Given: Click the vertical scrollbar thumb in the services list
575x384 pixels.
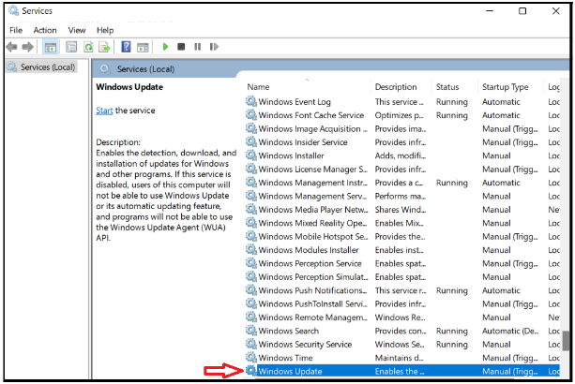Looking at the screenshot, I should pos(567,340).
